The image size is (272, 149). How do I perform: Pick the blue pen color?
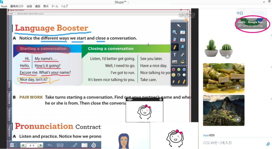click(184, 69)
